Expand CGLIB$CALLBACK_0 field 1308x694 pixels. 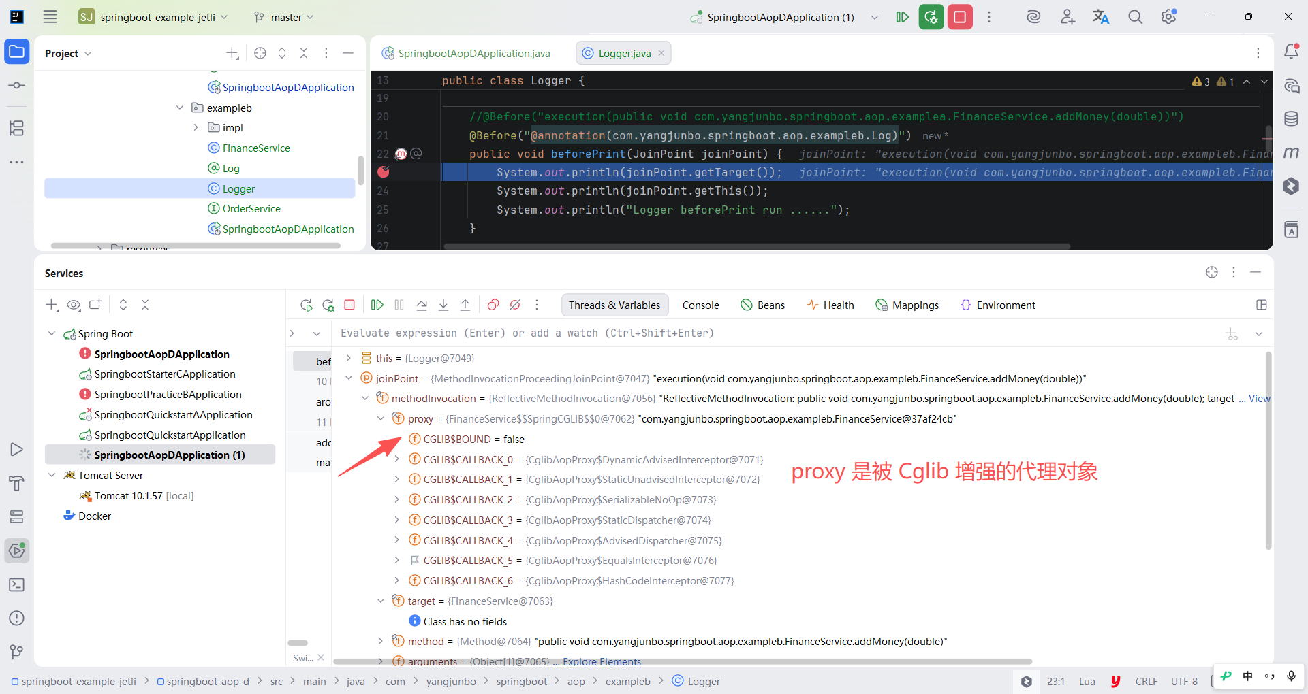(397, 459)
